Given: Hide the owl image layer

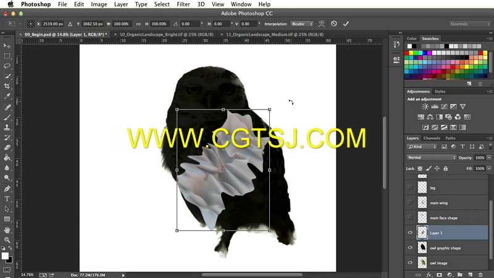Looking at the screenshot, I should tap(410, 263).
